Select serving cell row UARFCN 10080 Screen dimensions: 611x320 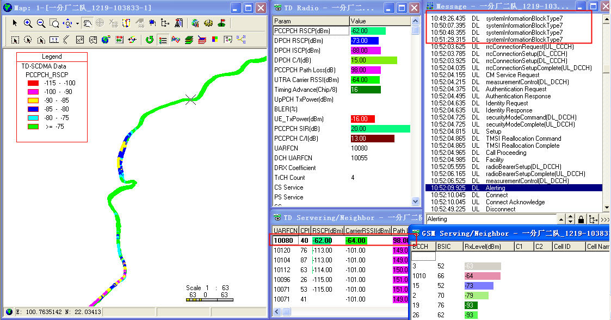341,241
